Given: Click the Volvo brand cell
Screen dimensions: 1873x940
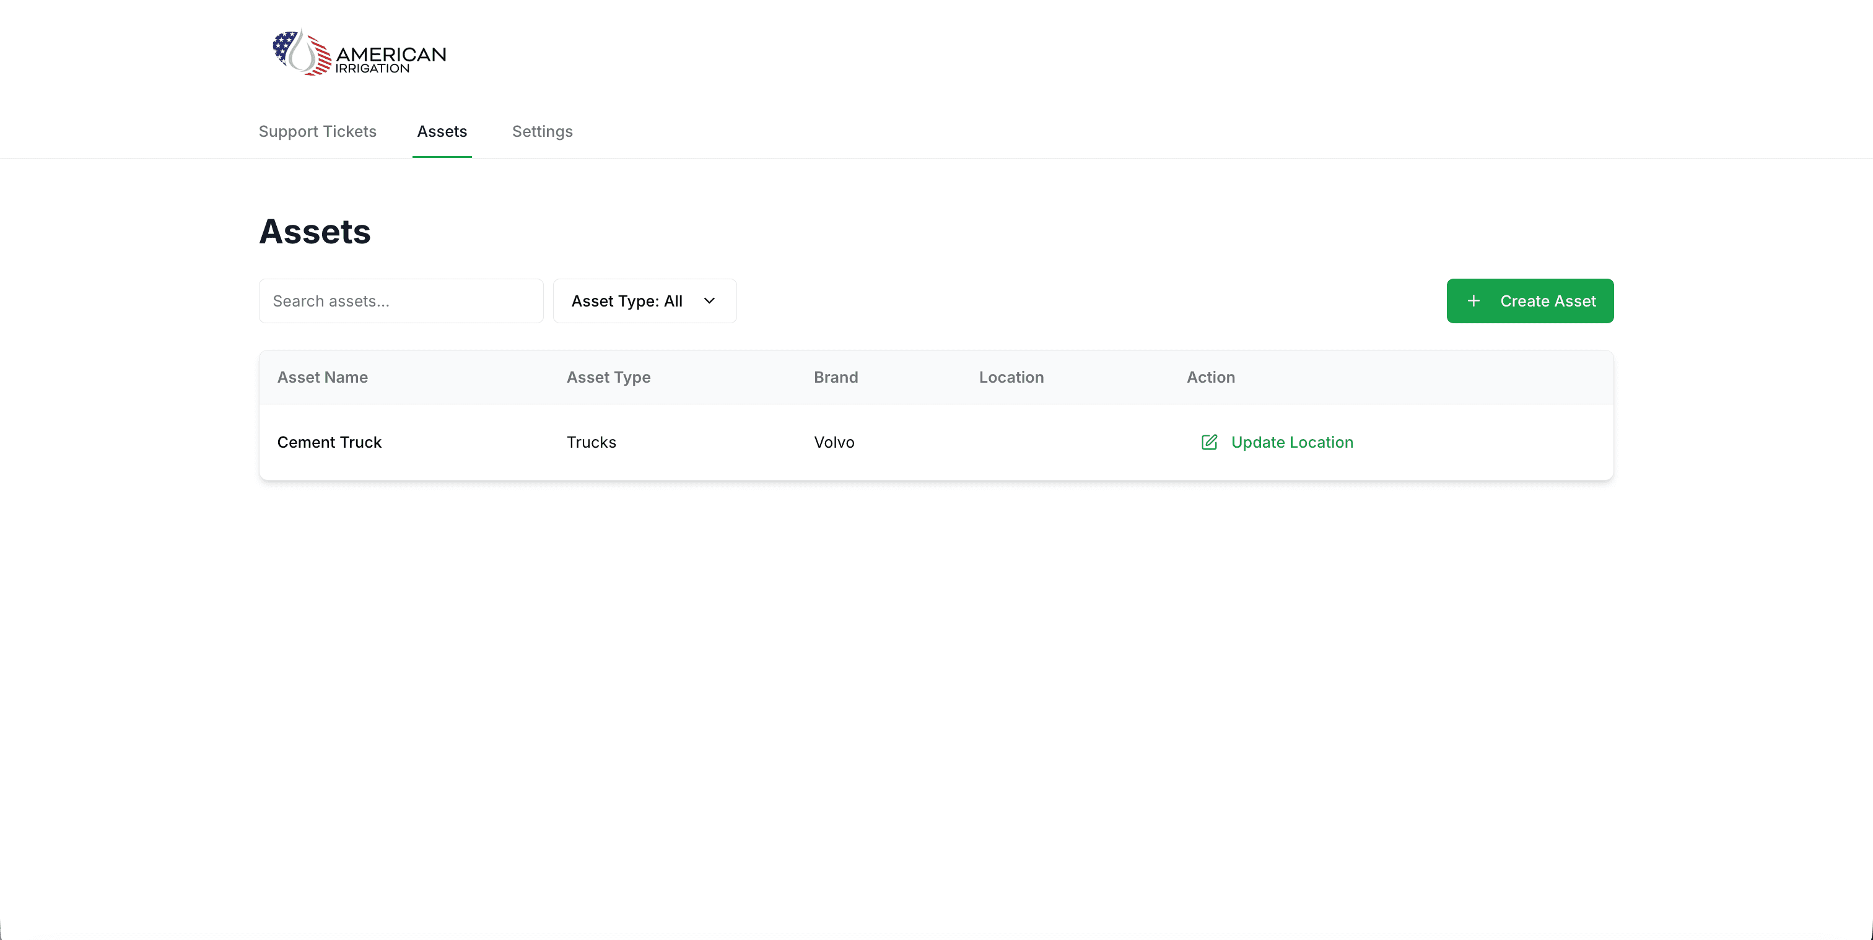Looking at the screenshot, I should [x=833, y=442].
